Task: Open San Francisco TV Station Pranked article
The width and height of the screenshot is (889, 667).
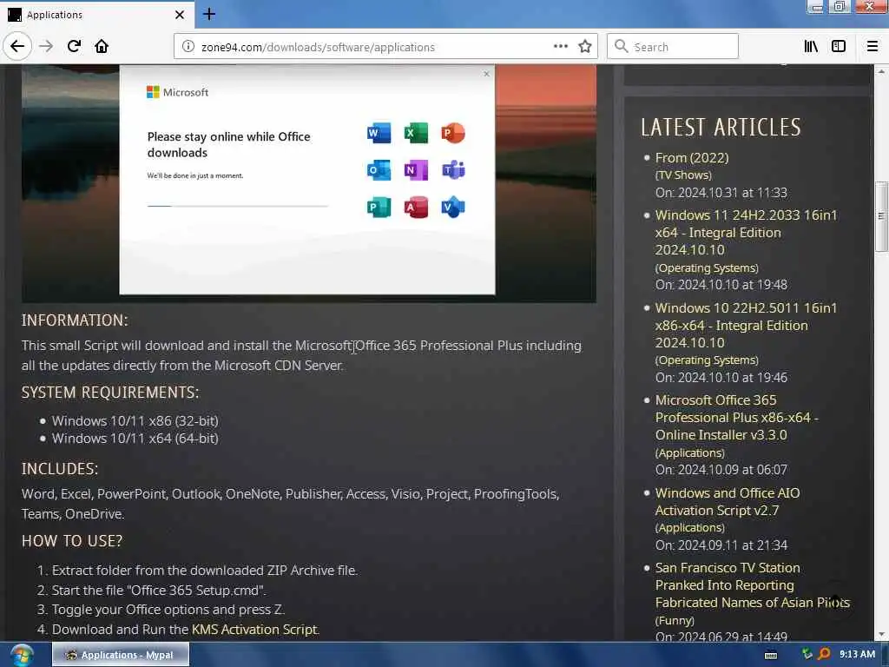Action: (753, 584)
